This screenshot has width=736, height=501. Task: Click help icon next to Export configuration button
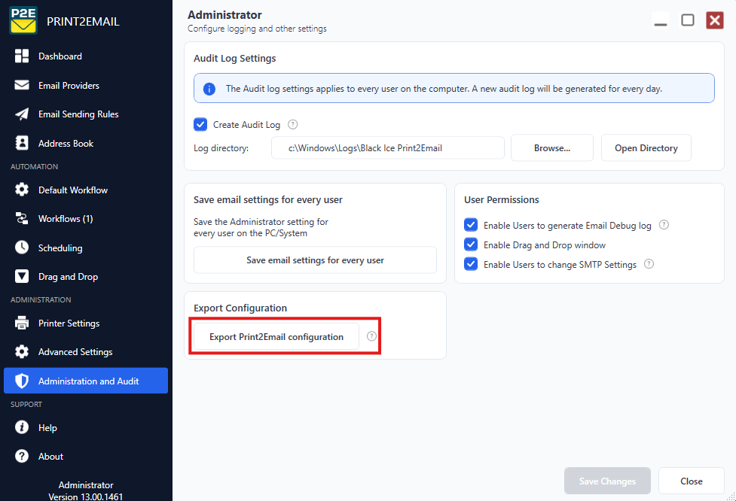371,336
